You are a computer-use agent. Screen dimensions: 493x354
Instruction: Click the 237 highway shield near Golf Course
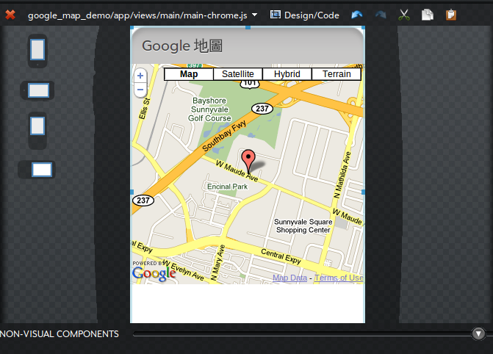(x=262, y=109)
